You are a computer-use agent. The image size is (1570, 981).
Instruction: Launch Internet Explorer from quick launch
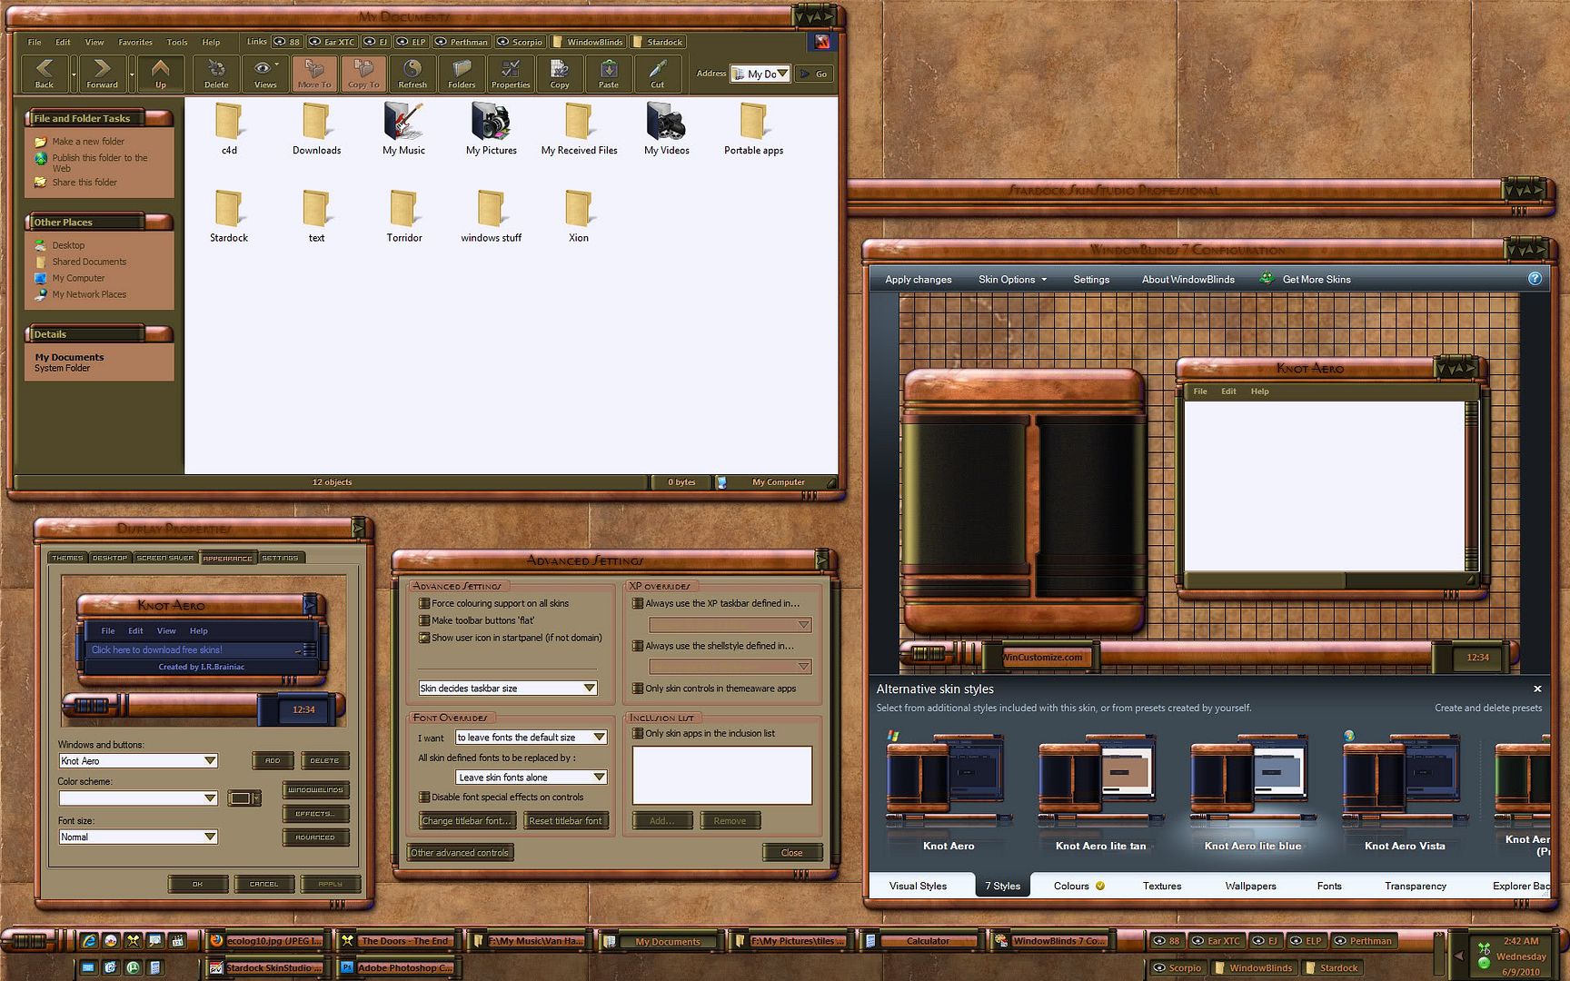coord(89,941)
